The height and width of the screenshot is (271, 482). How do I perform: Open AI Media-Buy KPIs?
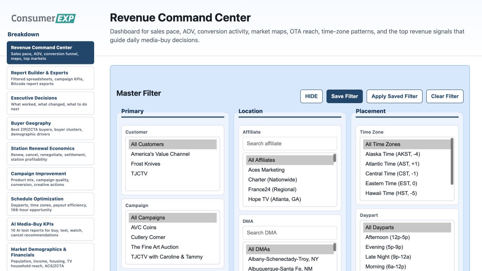pos(50,229)
